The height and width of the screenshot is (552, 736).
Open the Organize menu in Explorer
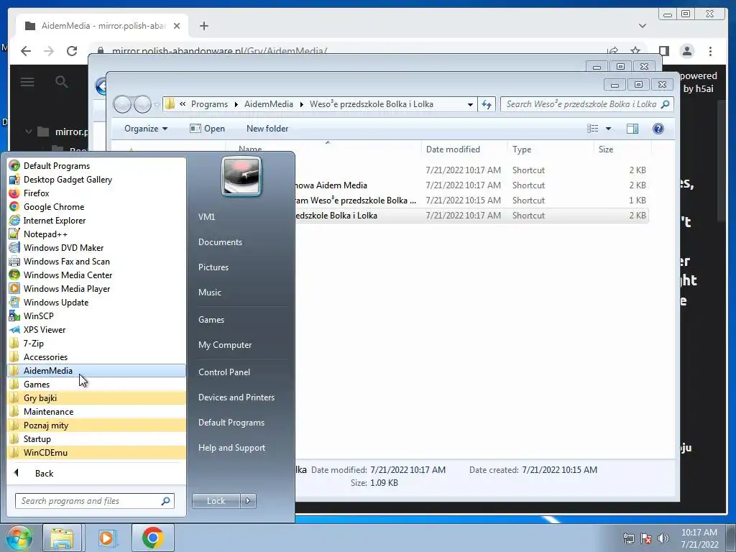(x=145, y=129)
